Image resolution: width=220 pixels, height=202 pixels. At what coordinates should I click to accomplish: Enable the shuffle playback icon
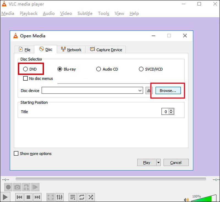(91, 197)
